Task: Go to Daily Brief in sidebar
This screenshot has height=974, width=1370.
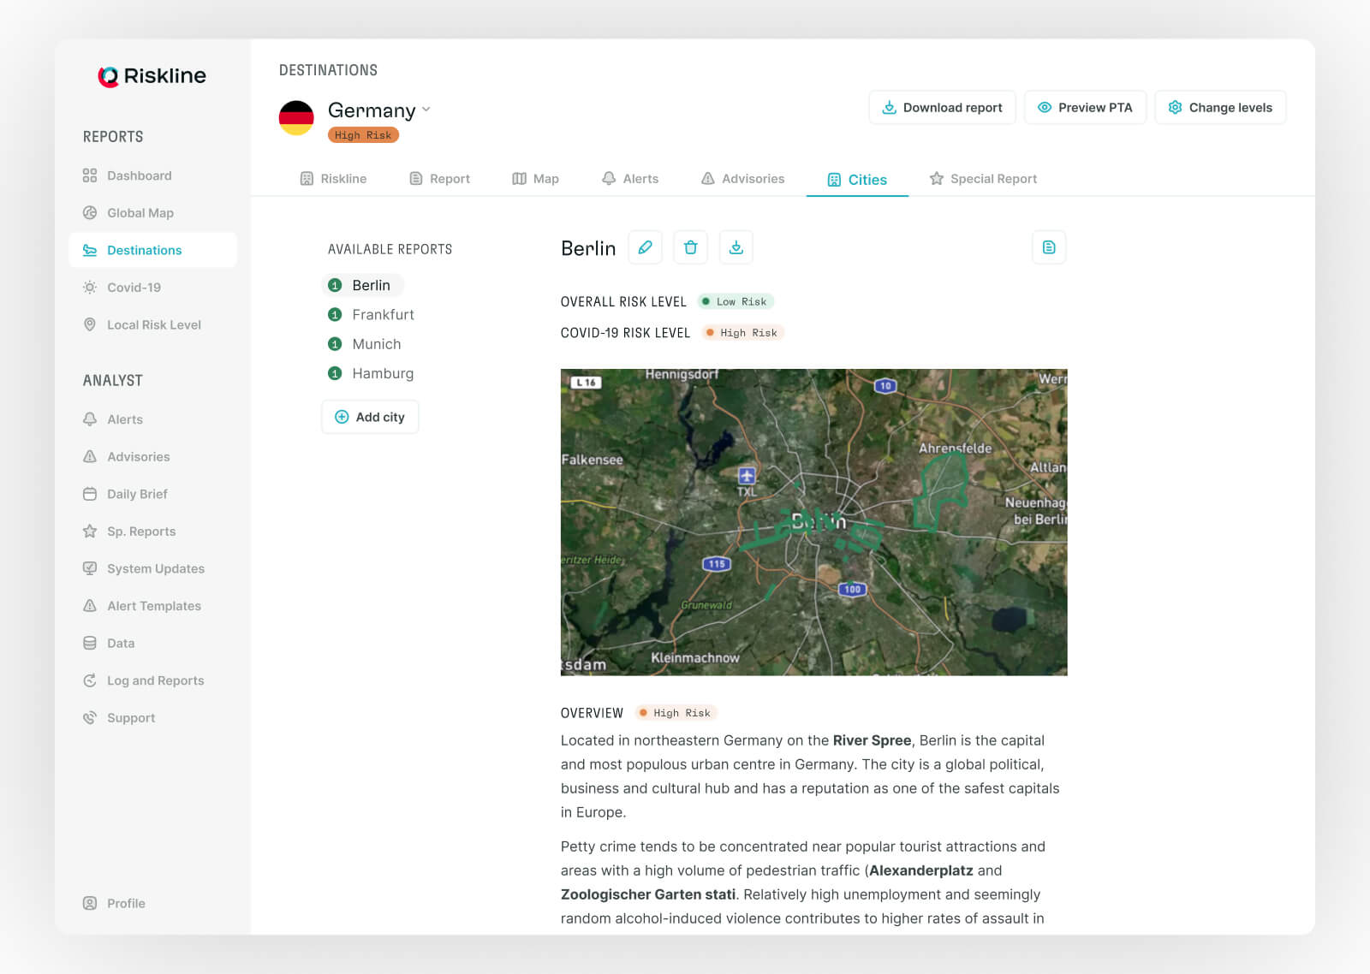Action: pyautogui.click(x=137, y=494)
